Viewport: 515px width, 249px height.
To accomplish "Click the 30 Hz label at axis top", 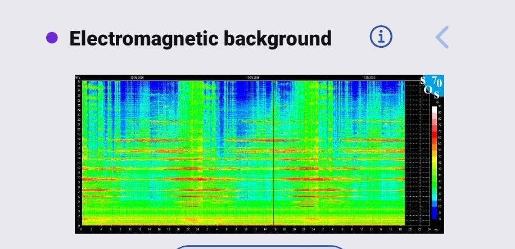I will coord(79,81).
